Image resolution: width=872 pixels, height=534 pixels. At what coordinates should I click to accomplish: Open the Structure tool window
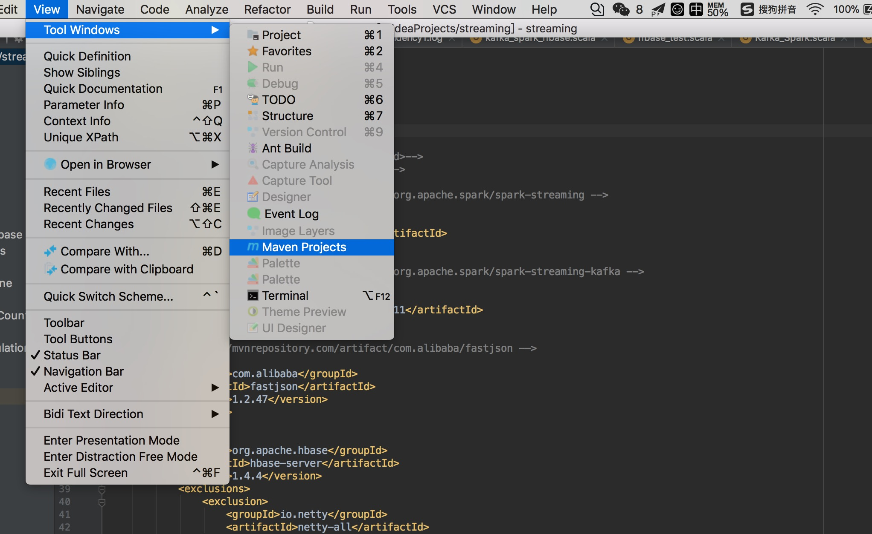pos(287,116)
